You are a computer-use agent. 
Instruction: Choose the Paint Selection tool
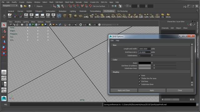tap(4, 37)
